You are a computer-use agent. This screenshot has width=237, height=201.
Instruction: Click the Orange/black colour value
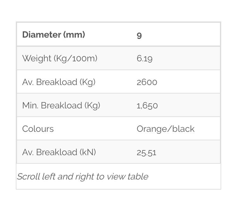[x=166, y=129]
